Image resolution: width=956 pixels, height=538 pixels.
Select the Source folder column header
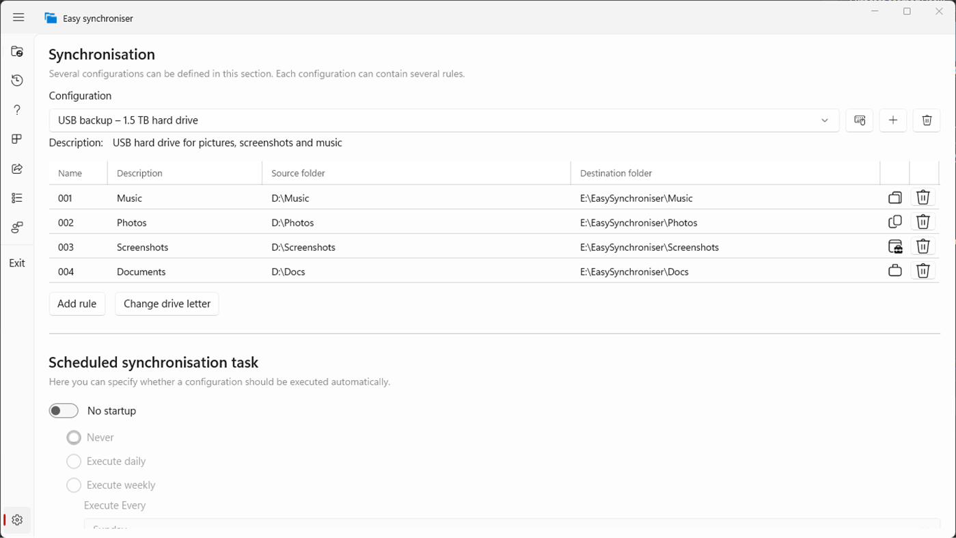pyautogui.click(x=298, y=174)
